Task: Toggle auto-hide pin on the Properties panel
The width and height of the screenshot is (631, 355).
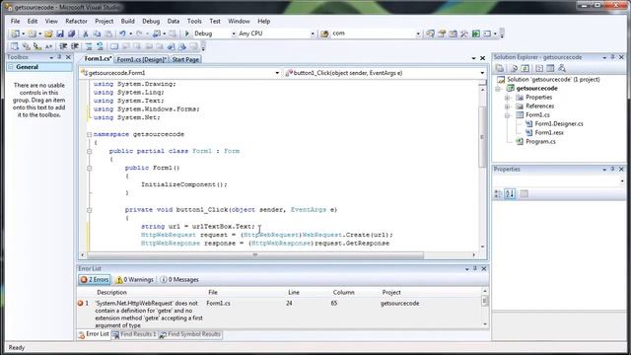Action: [612, 169]
